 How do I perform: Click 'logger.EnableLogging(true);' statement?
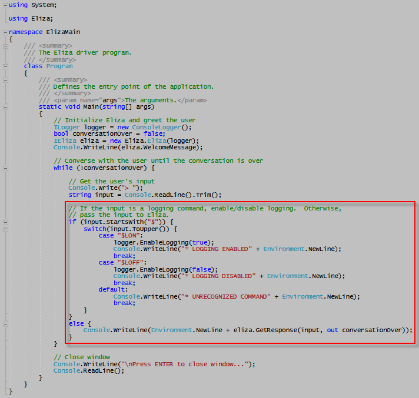click(164, 243)
